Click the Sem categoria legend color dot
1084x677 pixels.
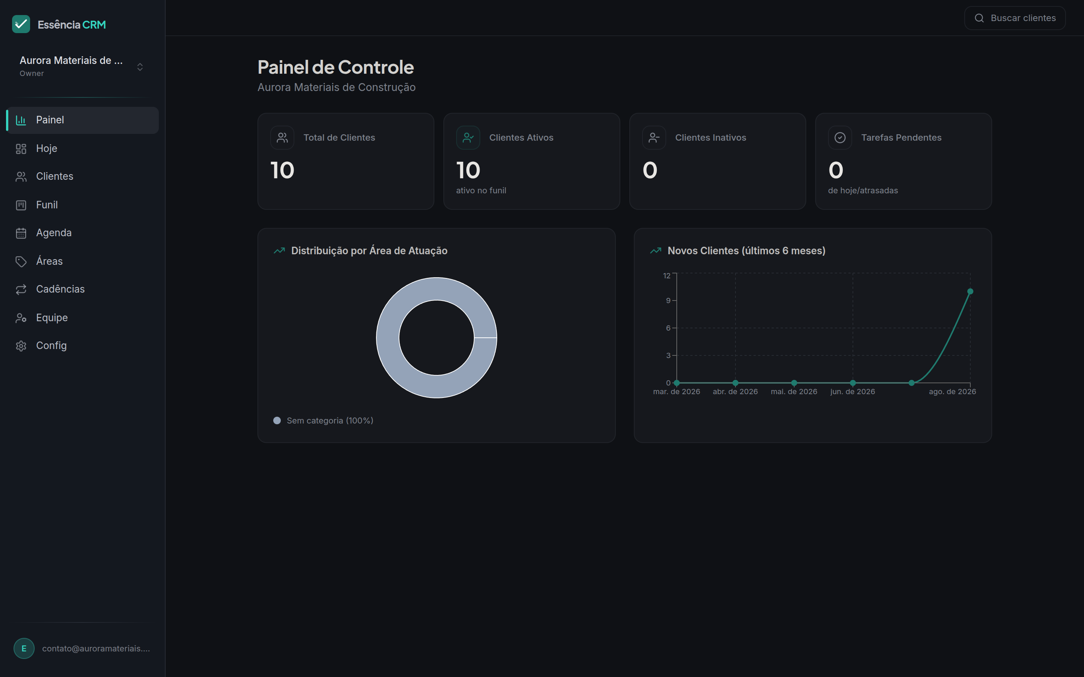(x=277, y=420)
